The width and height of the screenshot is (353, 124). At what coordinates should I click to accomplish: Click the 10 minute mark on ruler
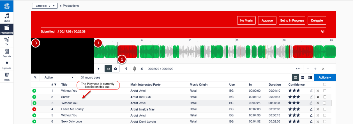[190, 40]
